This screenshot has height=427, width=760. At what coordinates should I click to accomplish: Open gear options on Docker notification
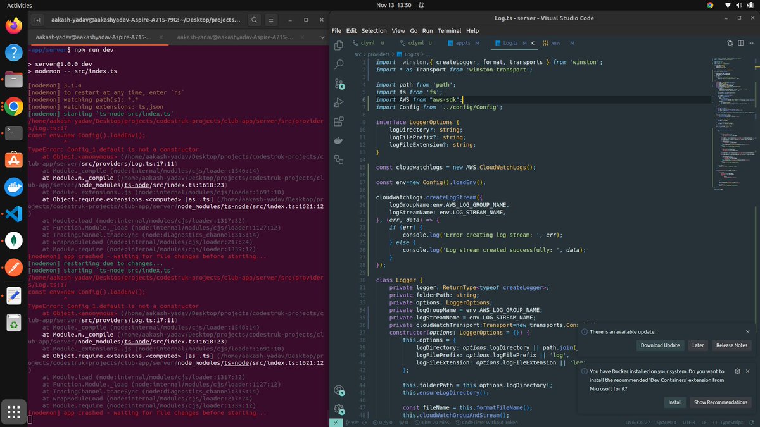(x=737, y=371)
